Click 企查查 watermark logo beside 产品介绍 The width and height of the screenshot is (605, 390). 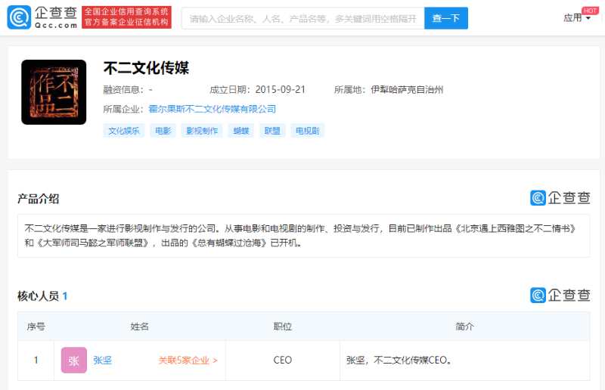tap(560, 198)
